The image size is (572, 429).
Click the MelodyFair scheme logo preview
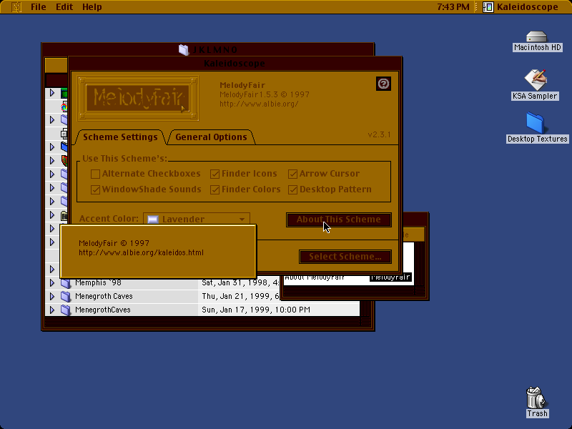coord(138,98)
